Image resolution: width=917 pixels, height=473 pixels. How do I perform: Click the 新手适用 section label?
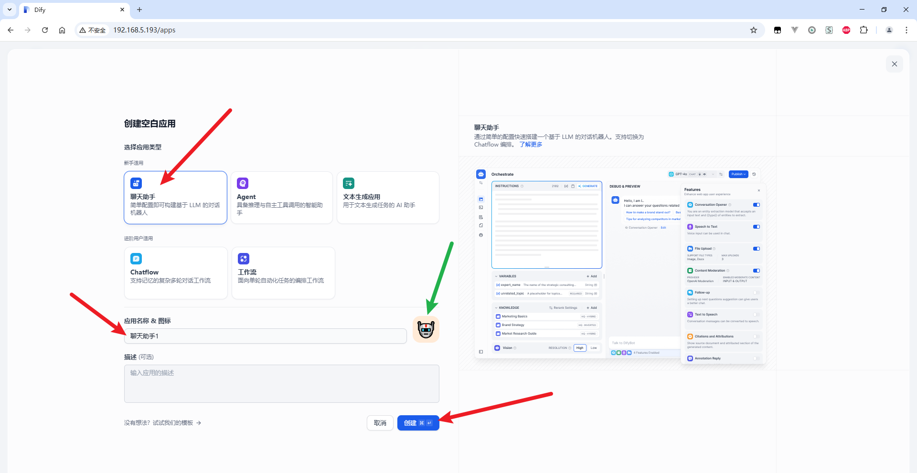tap(134, 163)
